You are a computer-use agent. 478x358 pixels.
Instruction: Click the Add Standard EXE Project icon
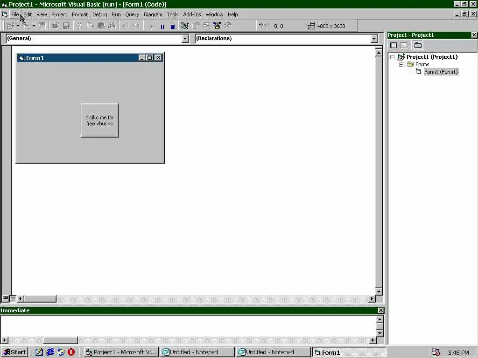tap(10, 26)
